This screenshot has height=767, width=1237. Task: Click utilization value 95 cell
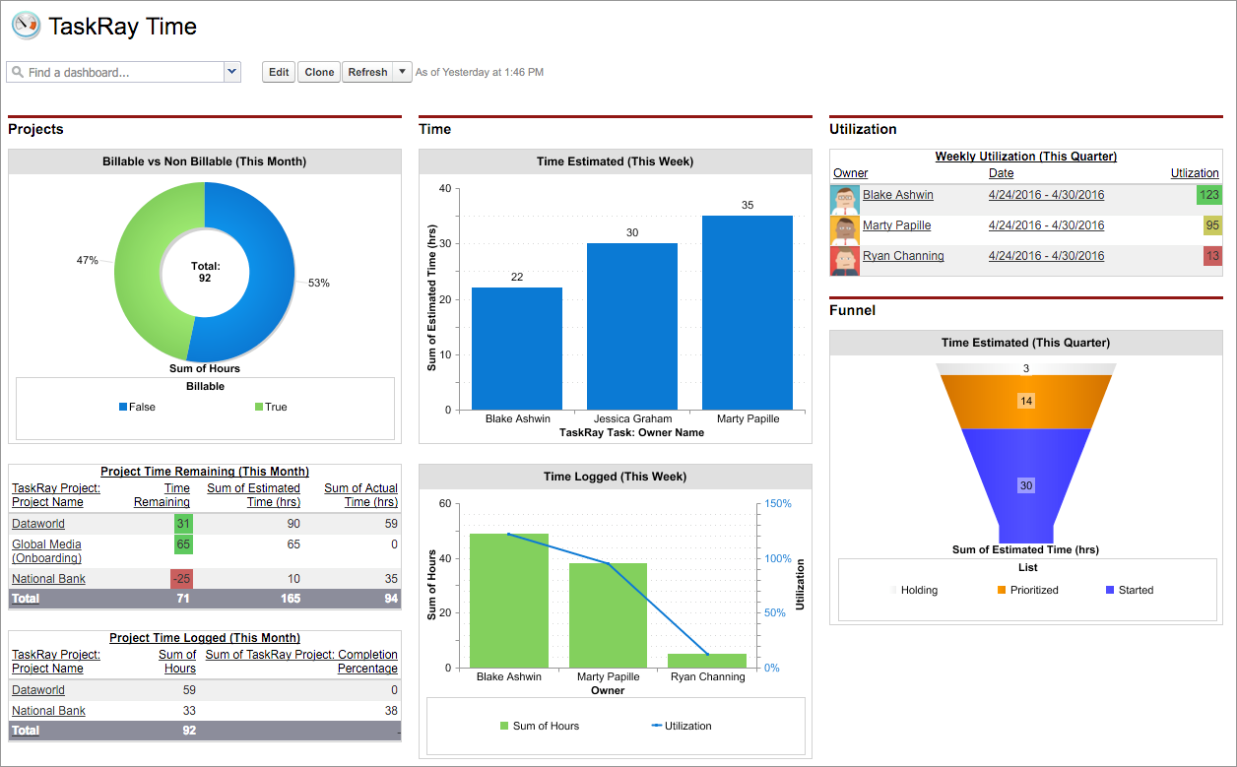pyautogui.click(x=1212, y=225)
